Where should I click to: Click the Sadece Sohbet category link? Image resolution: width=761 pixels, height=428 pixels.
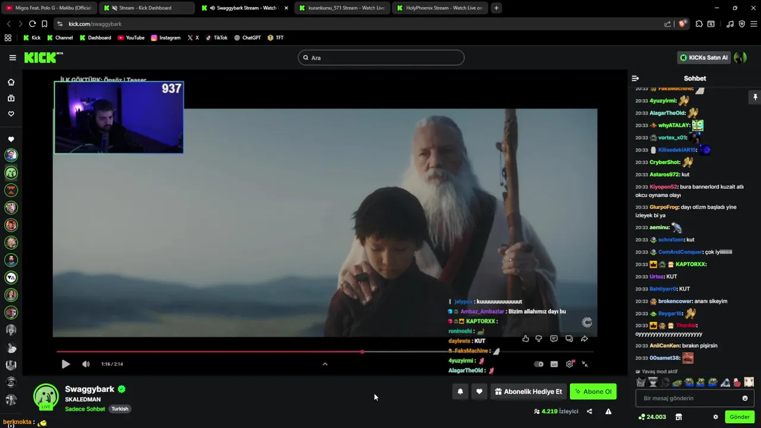pyautogui.click(x=85, y=409)
